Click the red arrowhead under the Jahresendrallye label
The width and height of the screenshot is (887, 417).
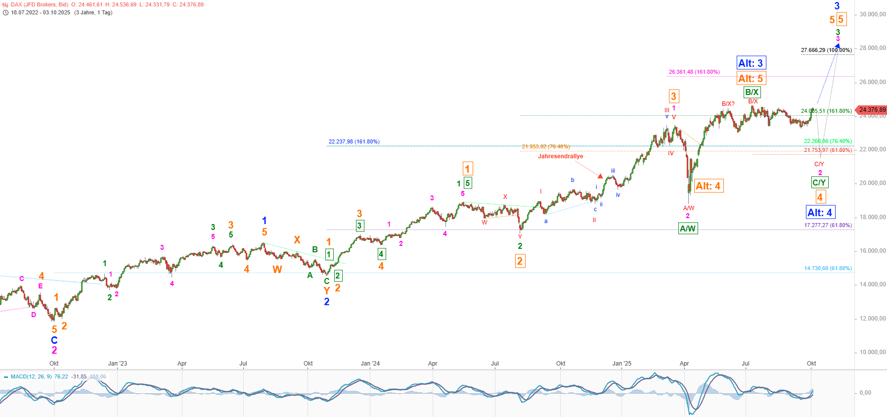coord(600,176)
